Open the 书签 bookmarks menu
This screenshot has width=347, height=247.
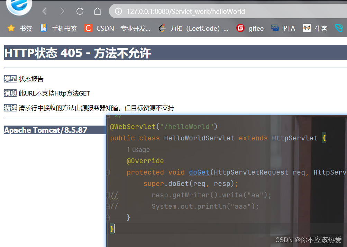pos(26,28)
